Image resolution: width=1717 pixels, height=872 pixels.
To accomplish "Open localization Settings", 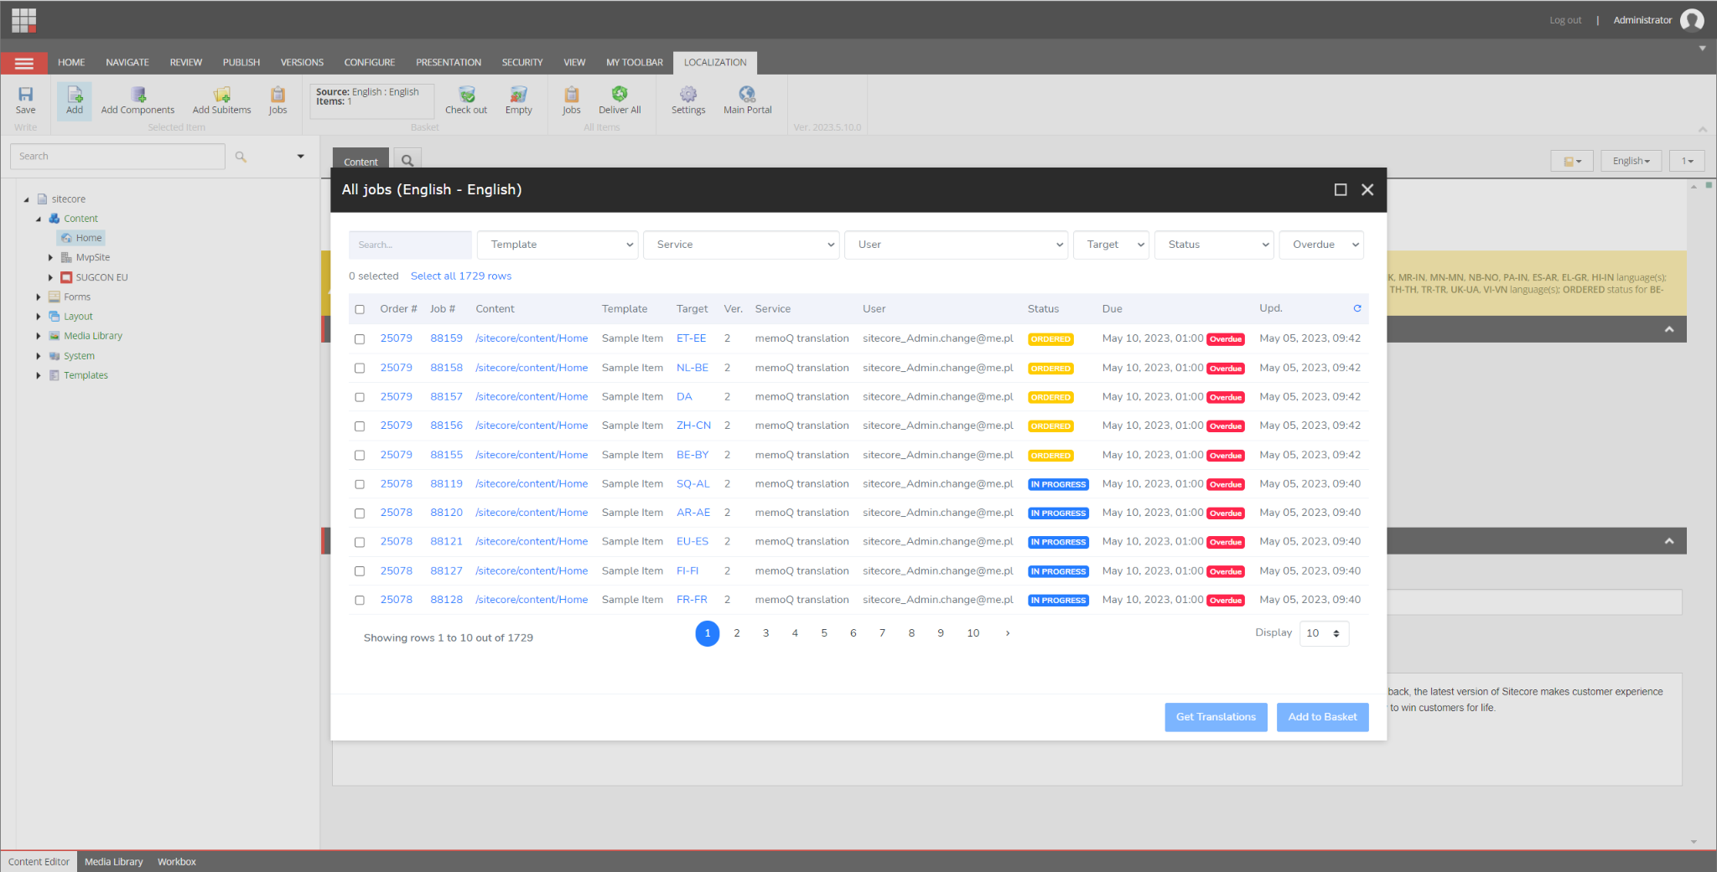I will (688, 95).
